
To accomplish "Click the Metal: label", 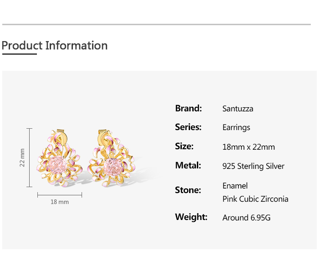I will (x=188, y=165).
